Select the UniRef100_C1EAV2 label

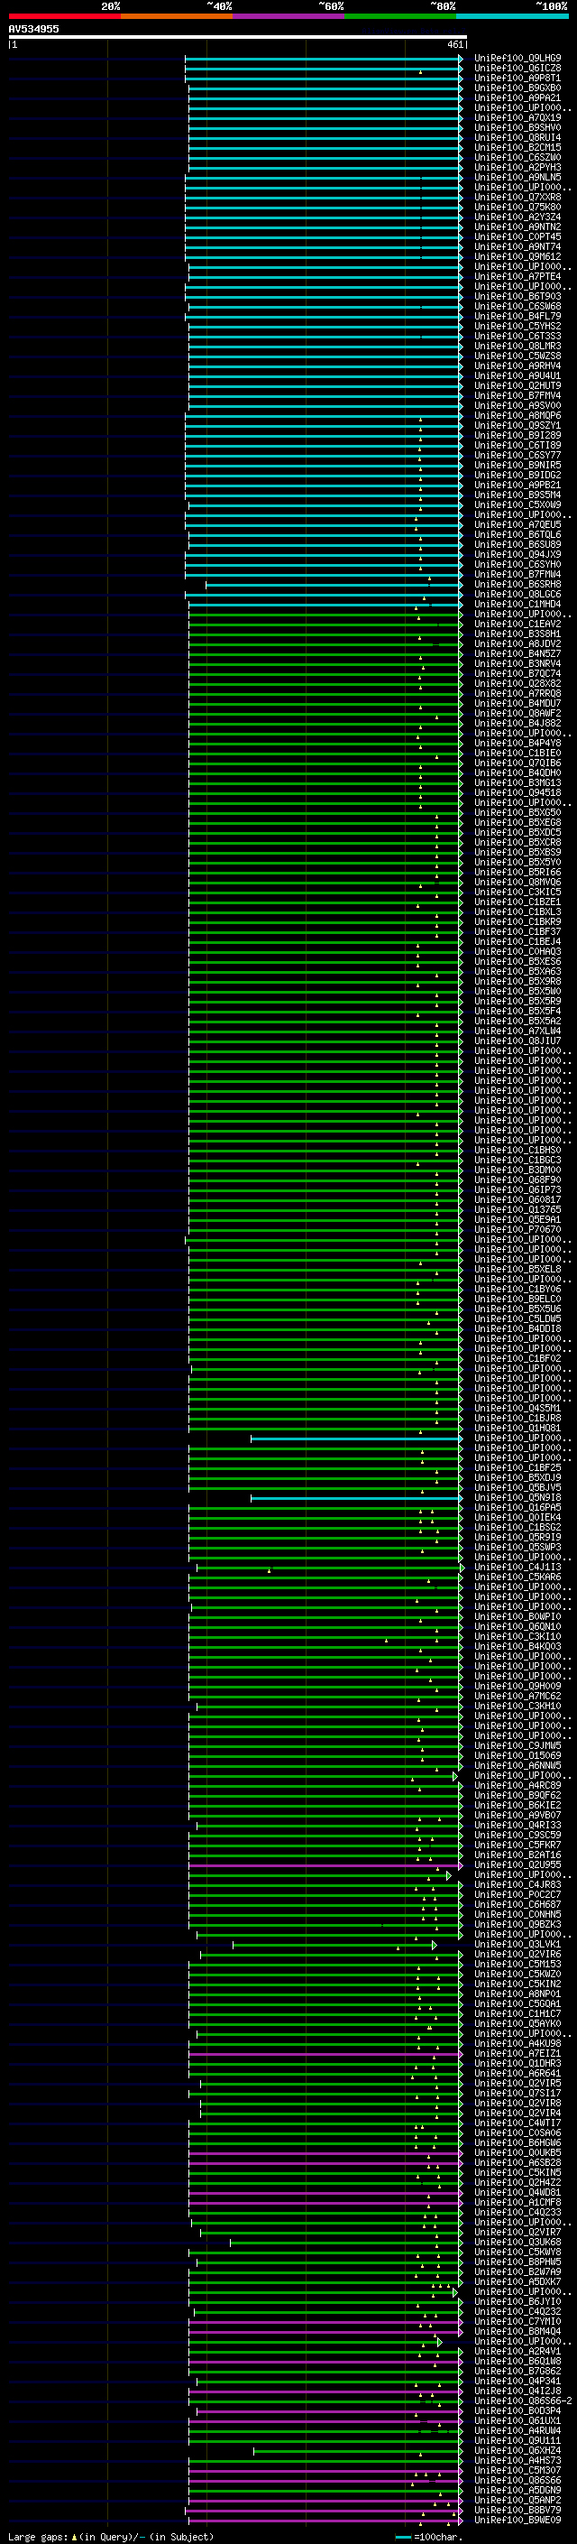517,624
